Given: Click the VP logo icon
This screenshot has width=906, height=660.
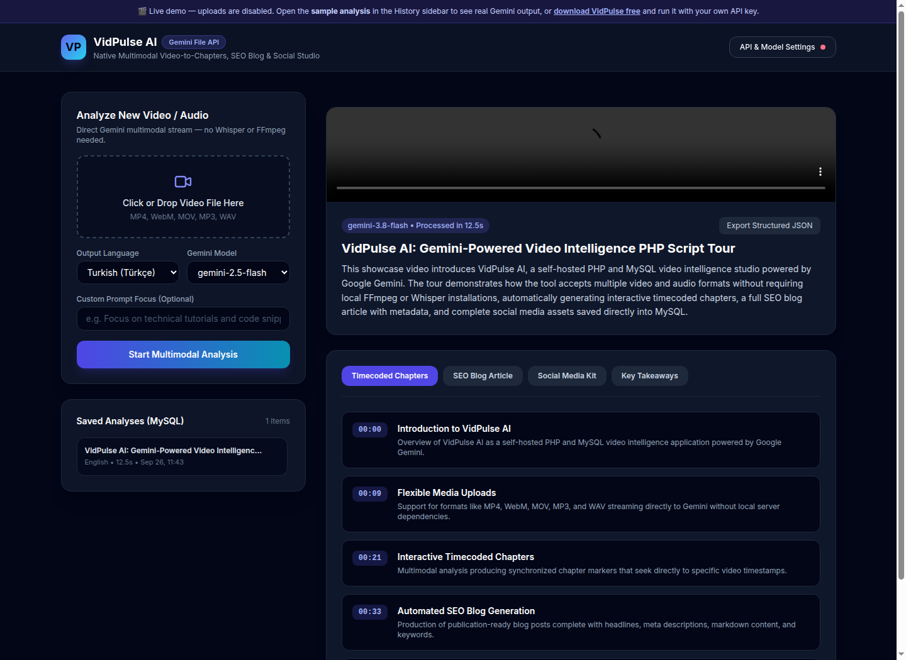Looking at the screenshot, I should tap(74, 47).
